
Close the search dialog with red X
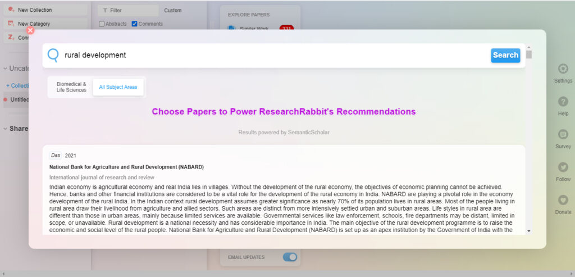(x=30, y=30)
